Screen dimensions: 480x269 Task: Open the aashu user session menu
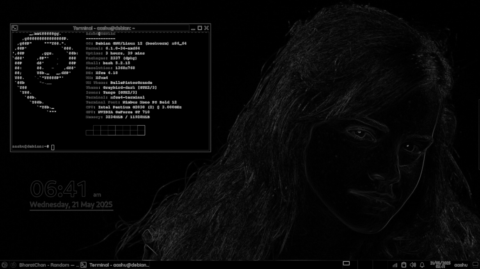click(x=461, y=265)
